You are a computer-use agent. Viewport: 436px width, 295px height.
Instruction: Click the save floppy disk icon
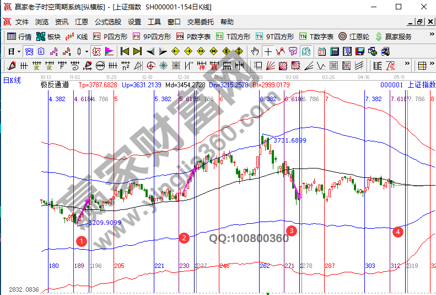[x=359, y=51]
